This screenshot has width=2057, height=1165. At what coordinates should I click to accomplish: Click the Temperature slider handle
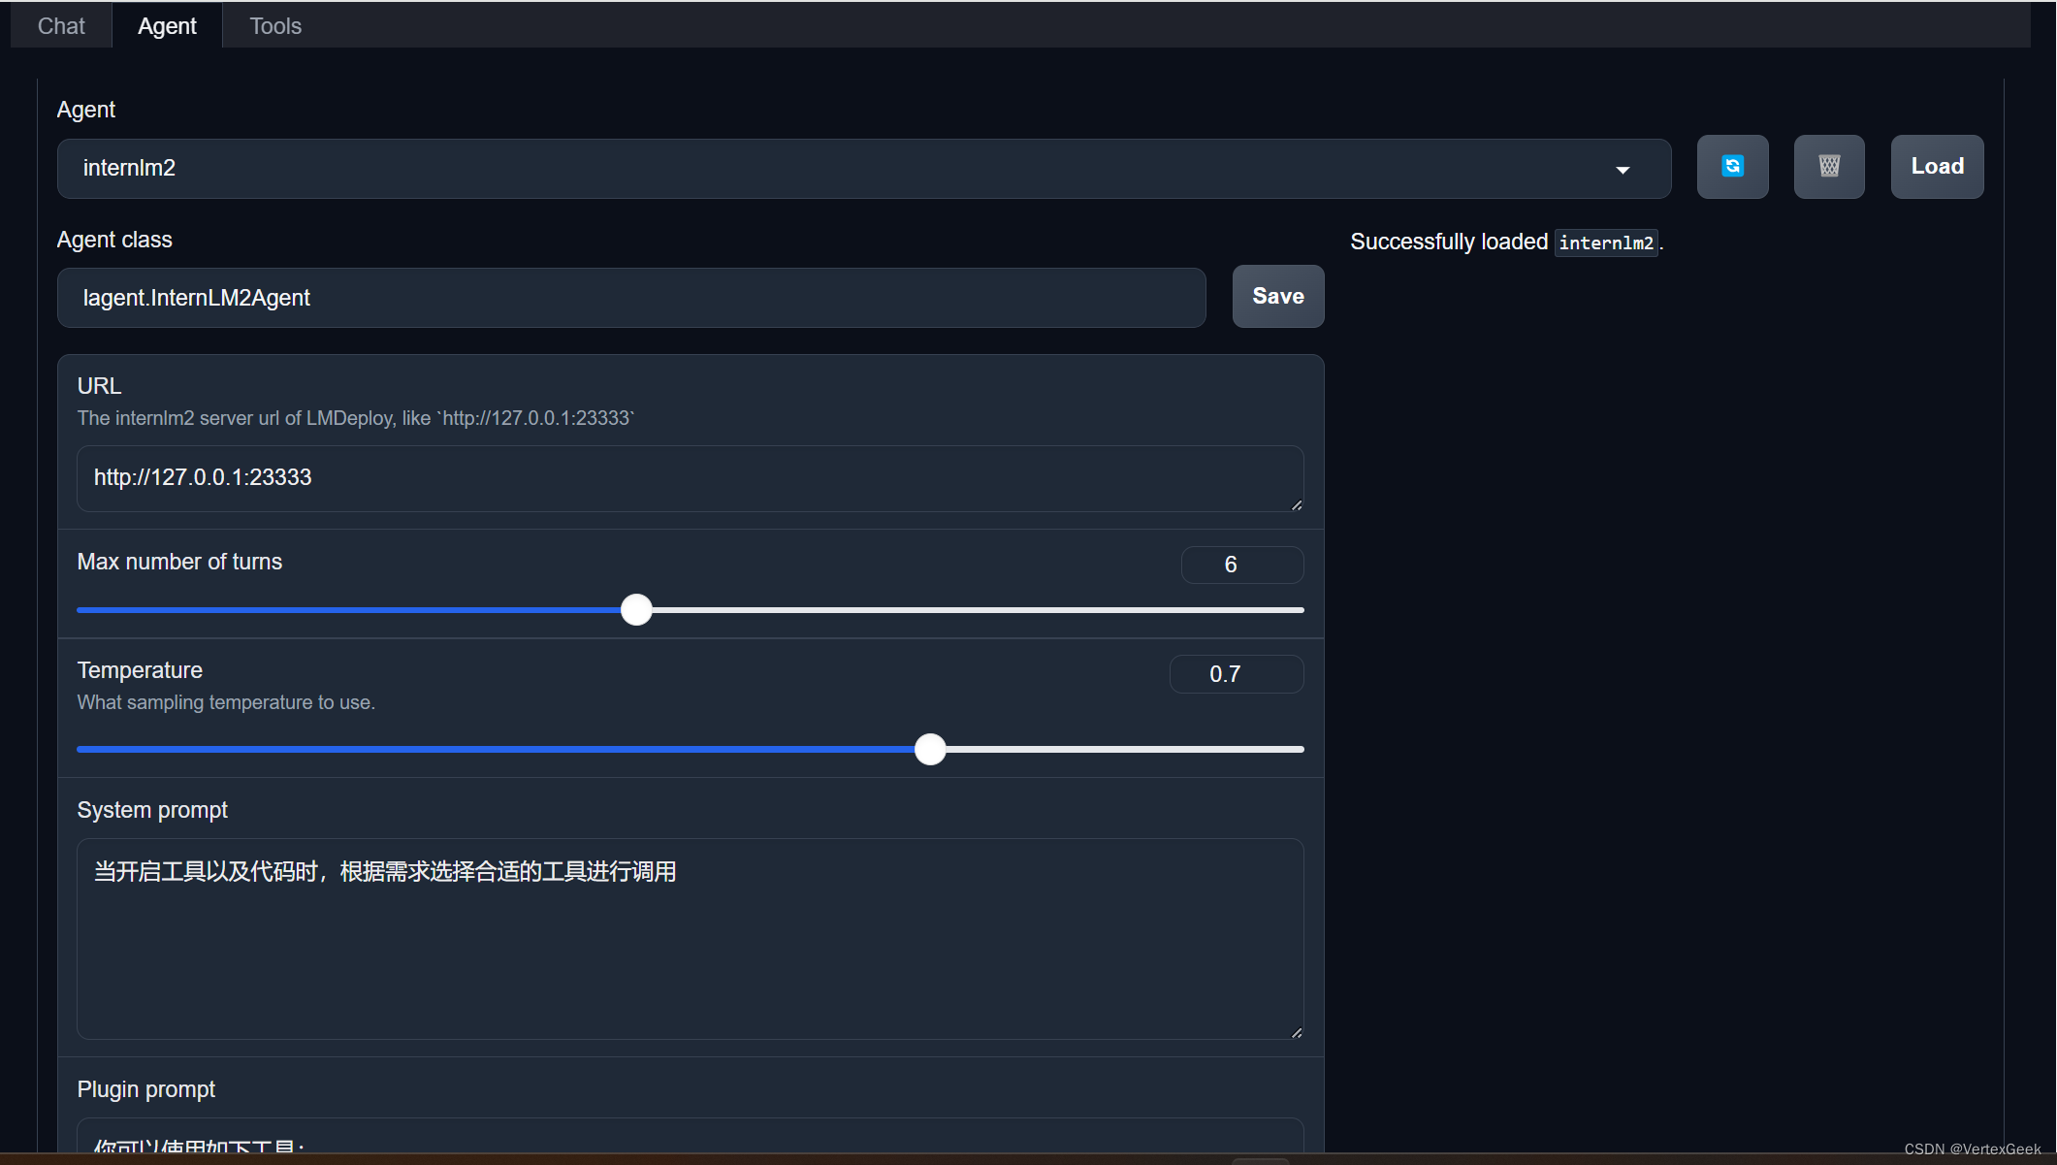pyautogui.click(x=930, y=749)
